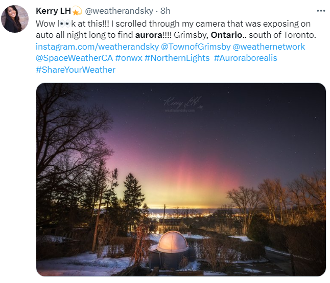The height and width of the screenshot is (283, 330).
Task: Click the eyes emoji in tweet text
Action: [65, 24]
